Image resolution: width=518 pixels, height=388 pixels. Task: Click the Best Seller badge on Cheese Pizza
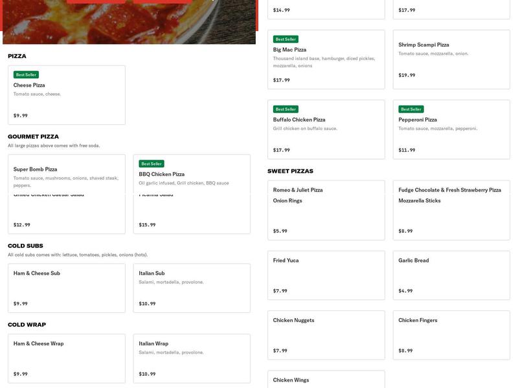pos(27,74)
